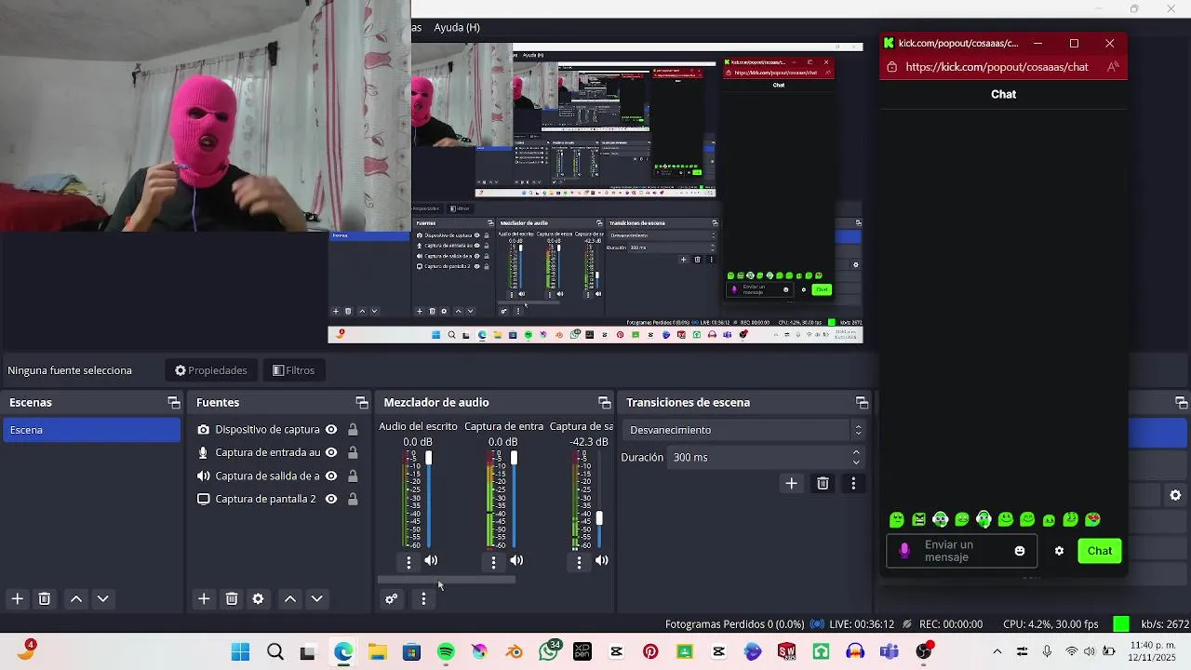The image size is (1191, 670).
Task: Decrease the Duración value with the down arrow
Action: coord(856,462)
